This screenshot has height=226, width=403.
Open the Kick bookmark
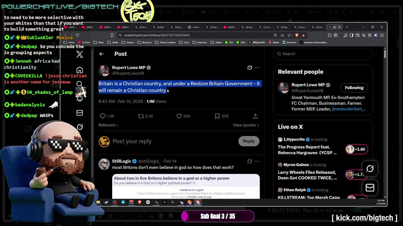tap(229, 42)
